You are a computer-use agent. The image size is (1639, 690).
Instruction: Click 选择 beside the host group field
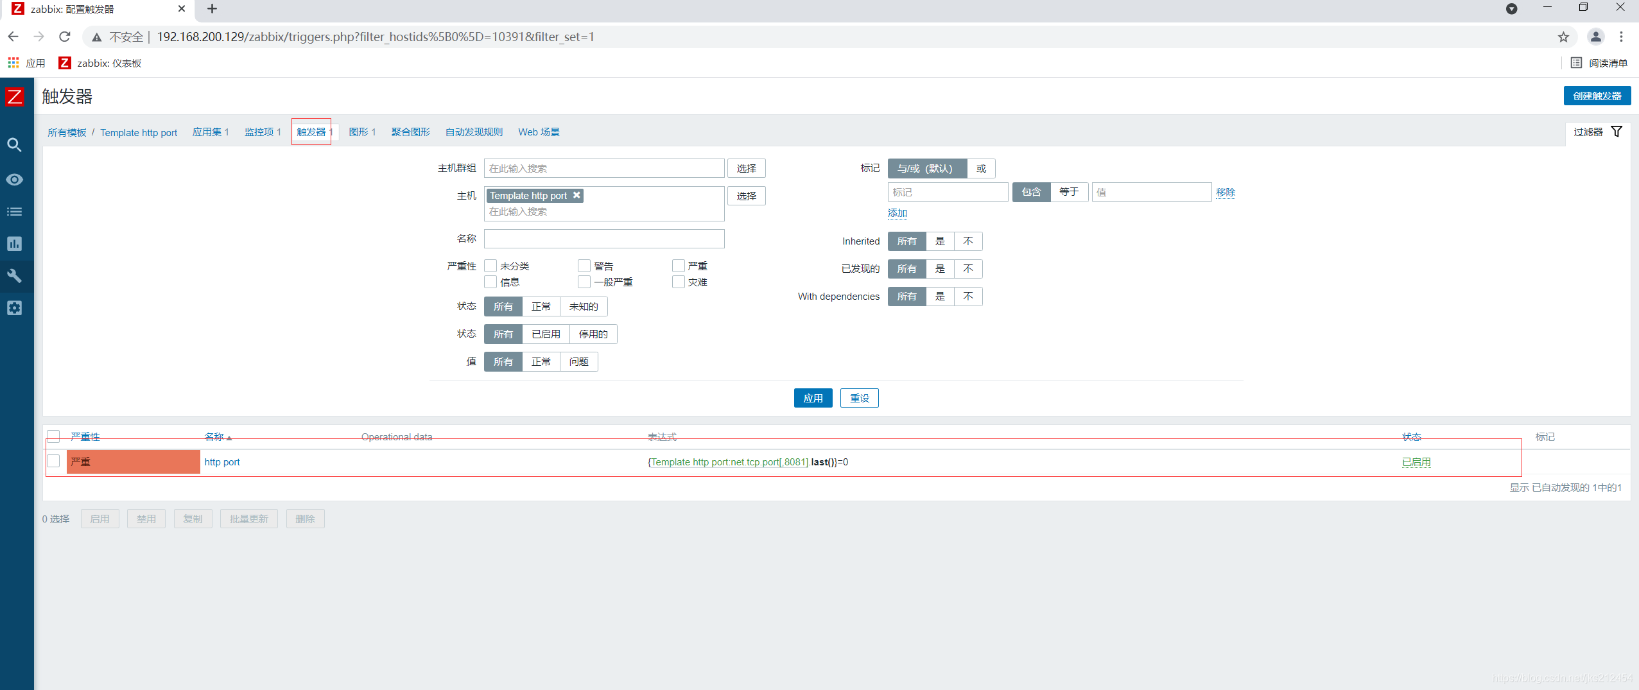[x=747, y=168]
